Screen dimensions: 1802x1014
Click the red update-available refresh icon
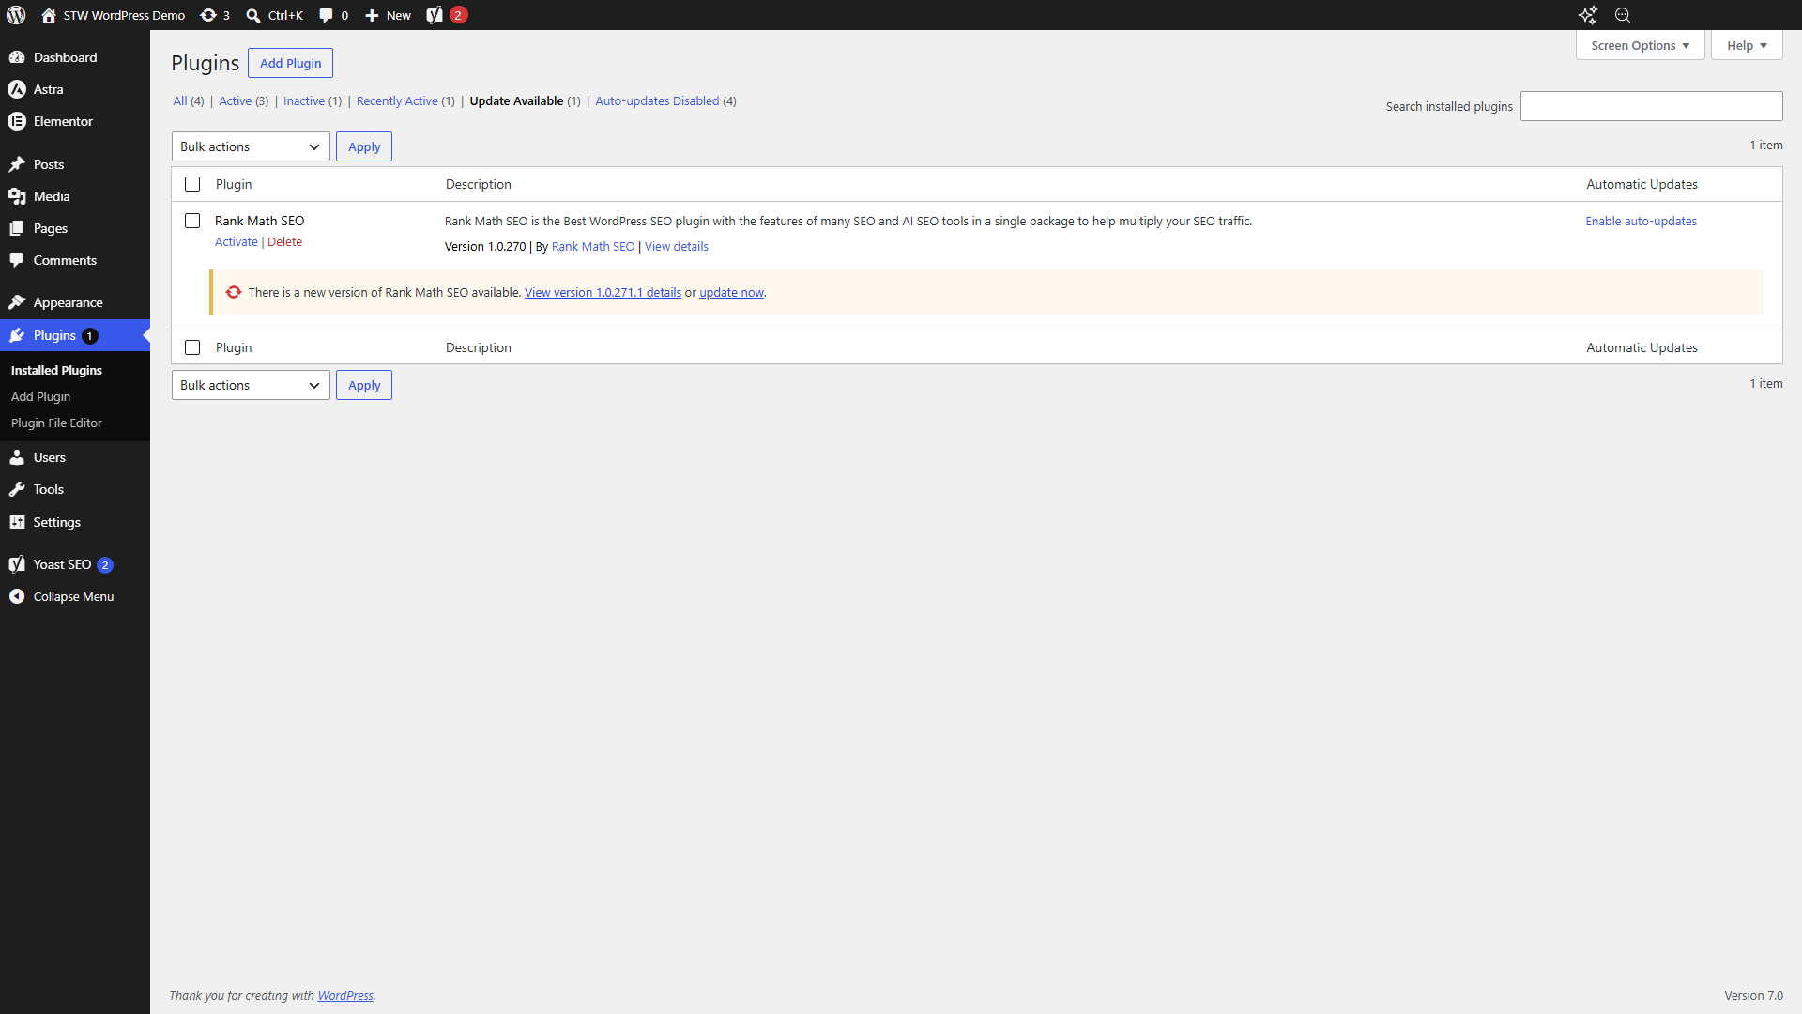point(234,292)
